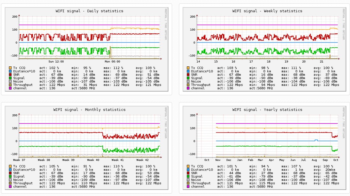Viewport: 350px width, 196px height.
Task: Click the "Apr" month label on Yearly graph
Action: (271, 160)
